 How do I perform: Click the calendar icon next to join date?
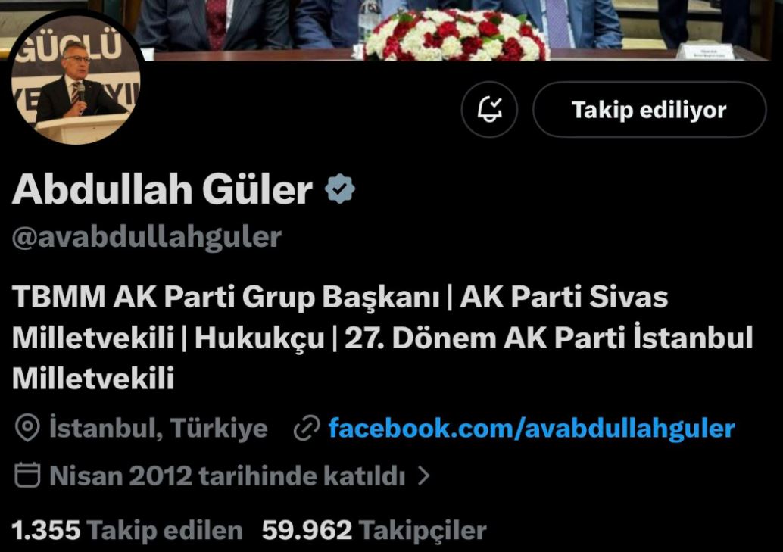tap(27, 475)
